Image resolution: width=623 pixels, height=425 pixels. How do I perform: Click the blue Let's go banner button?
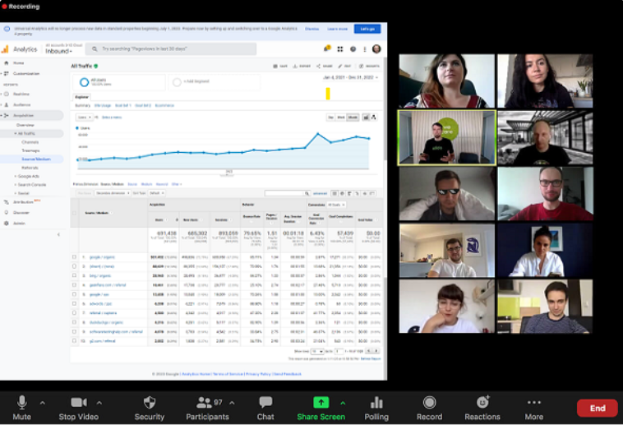(x=366, y=29)
